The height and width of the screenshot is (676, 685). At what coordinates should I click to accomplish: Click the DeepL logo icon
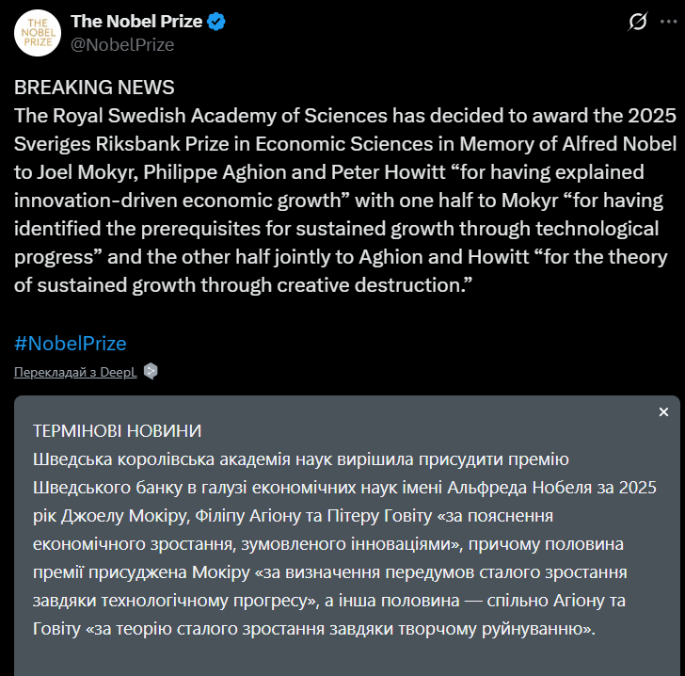pos(151,371)
